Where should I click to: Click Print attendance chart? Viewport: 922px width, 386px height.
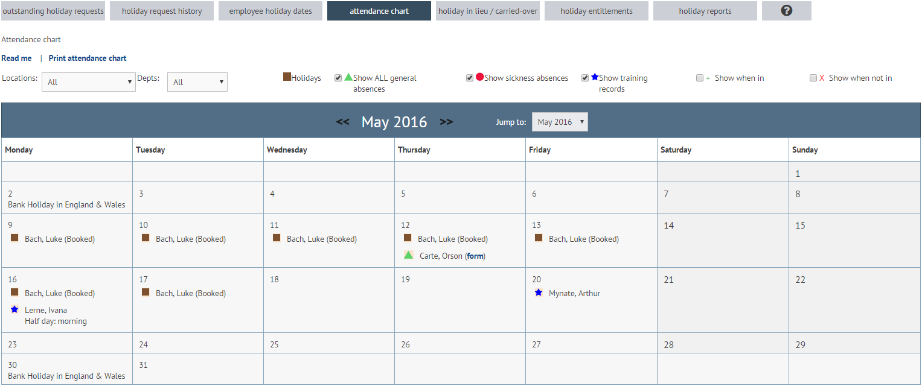click(x=87, y=58)
